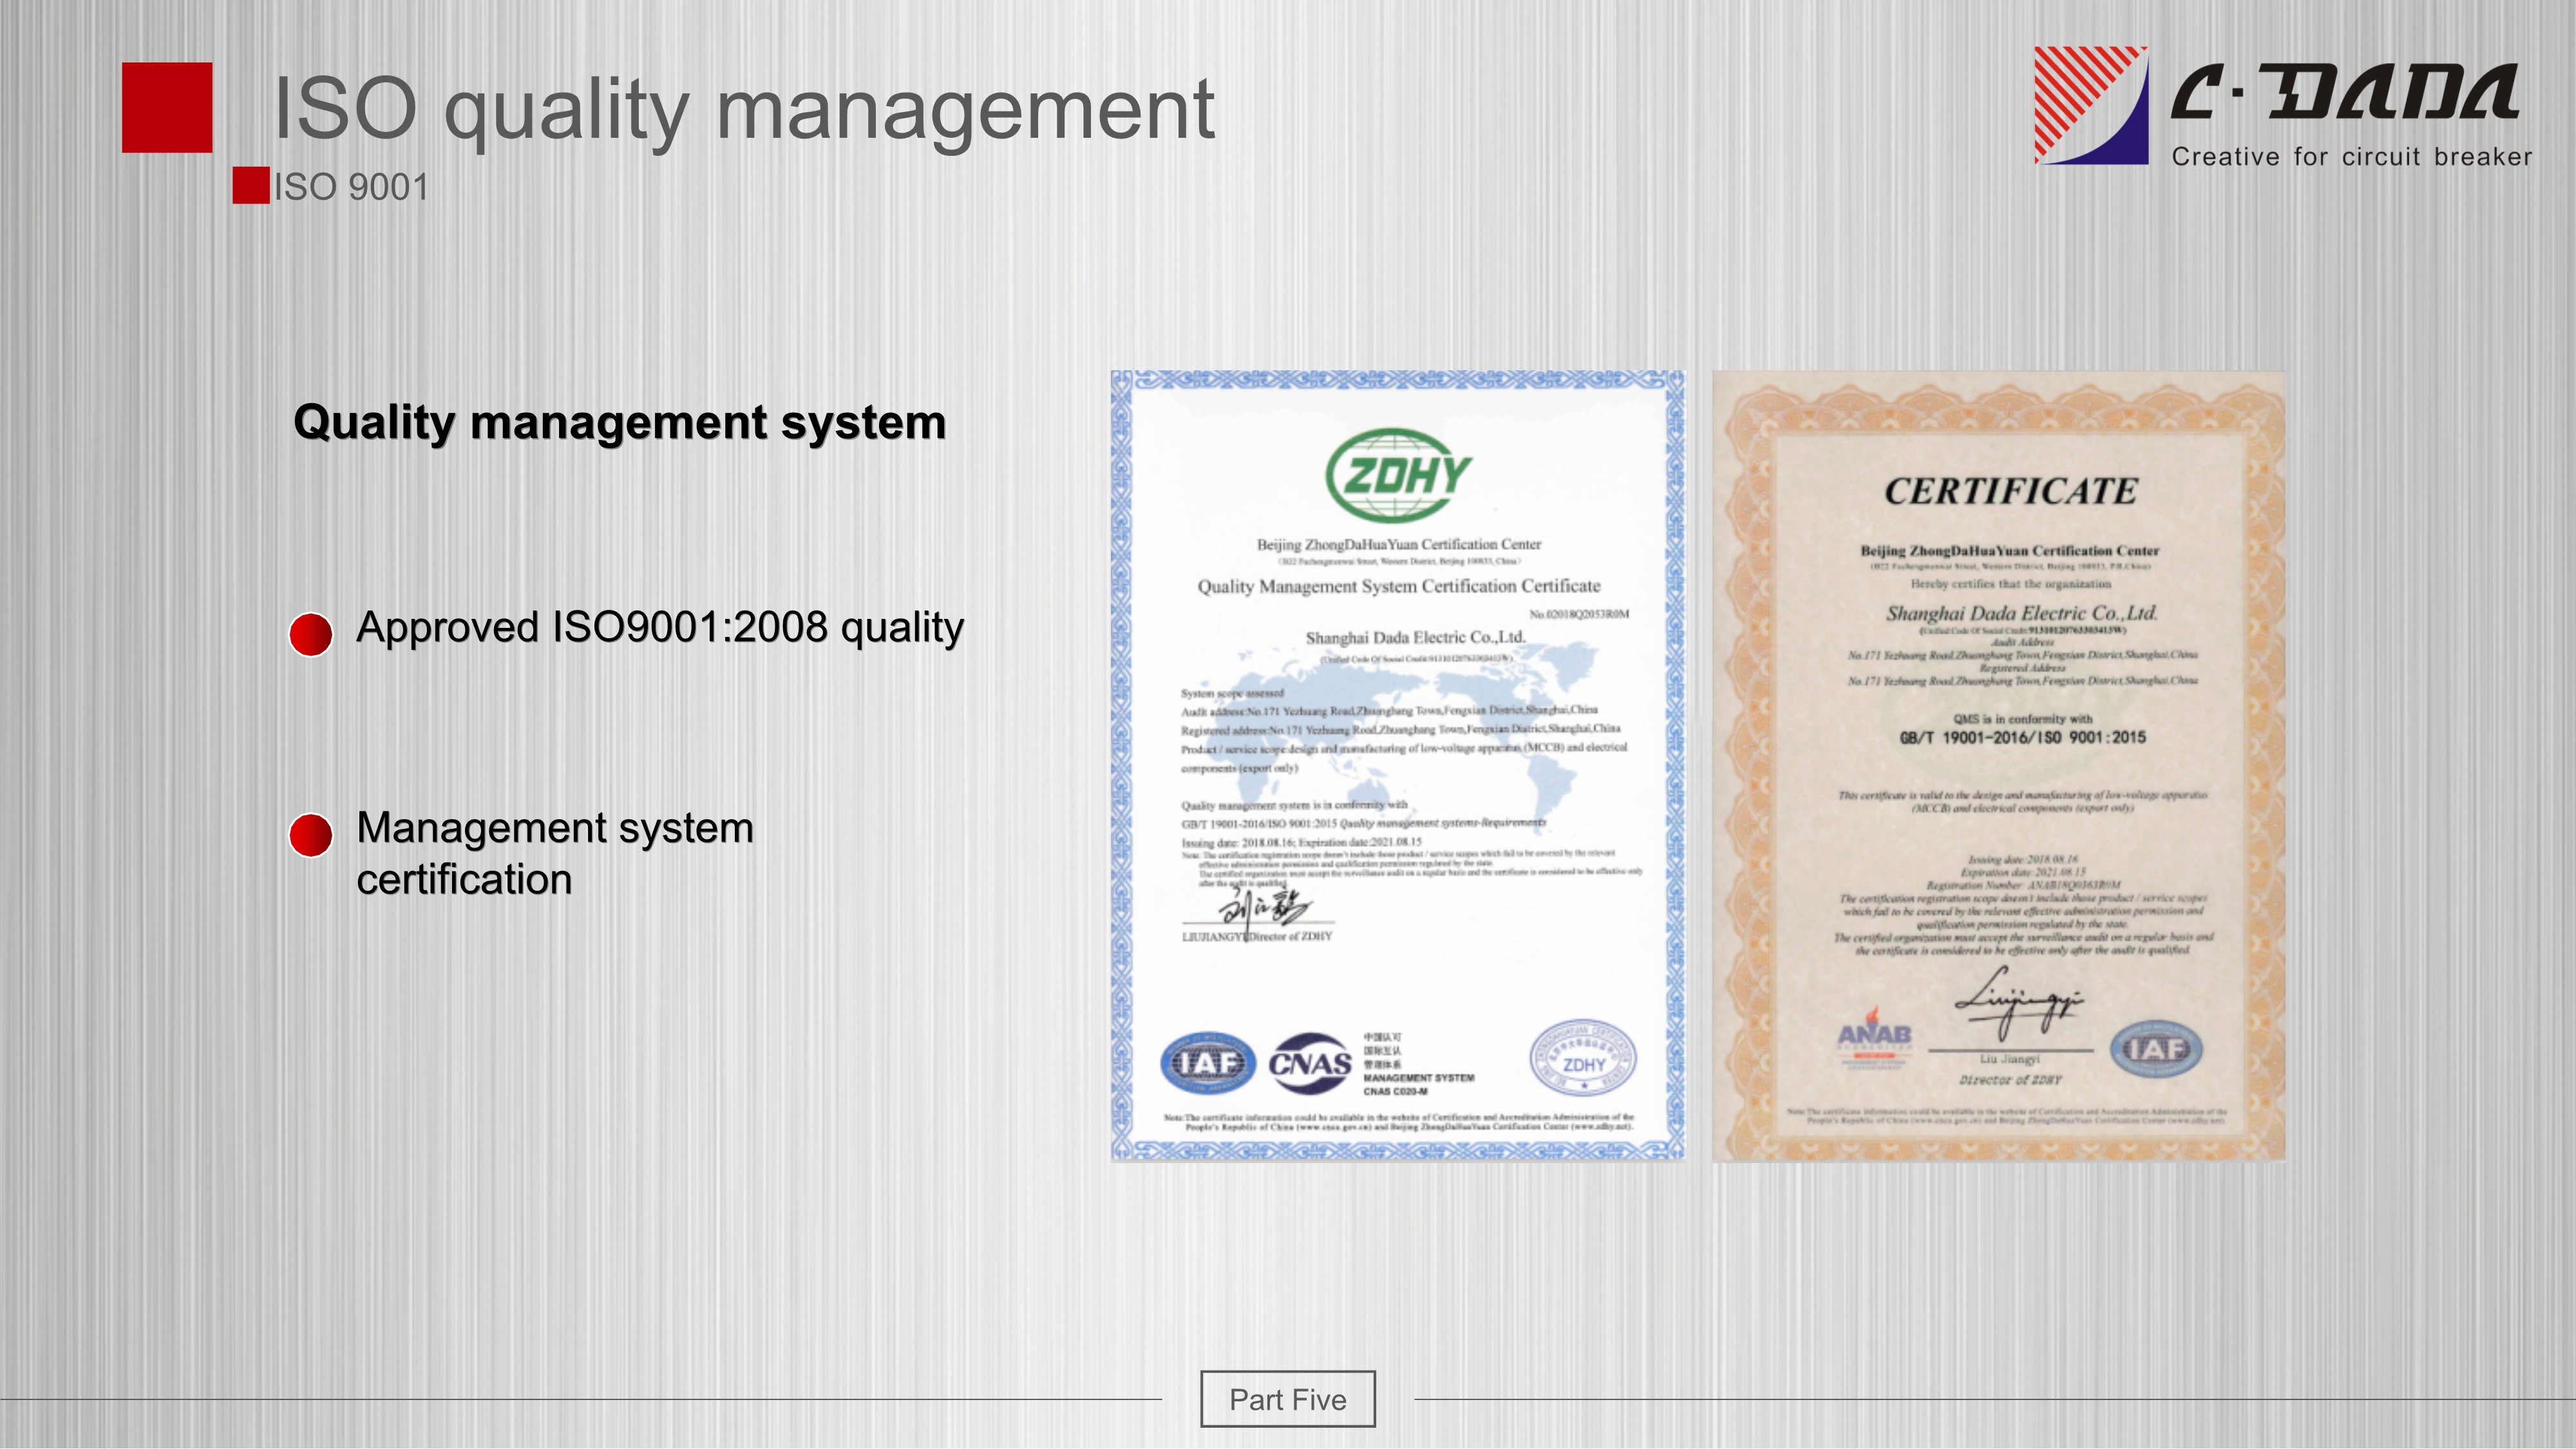Click the 'Creative for circuit breaker' tagline
The height and width of the screenshot is (1449, 2576).
click(2352, 157)
